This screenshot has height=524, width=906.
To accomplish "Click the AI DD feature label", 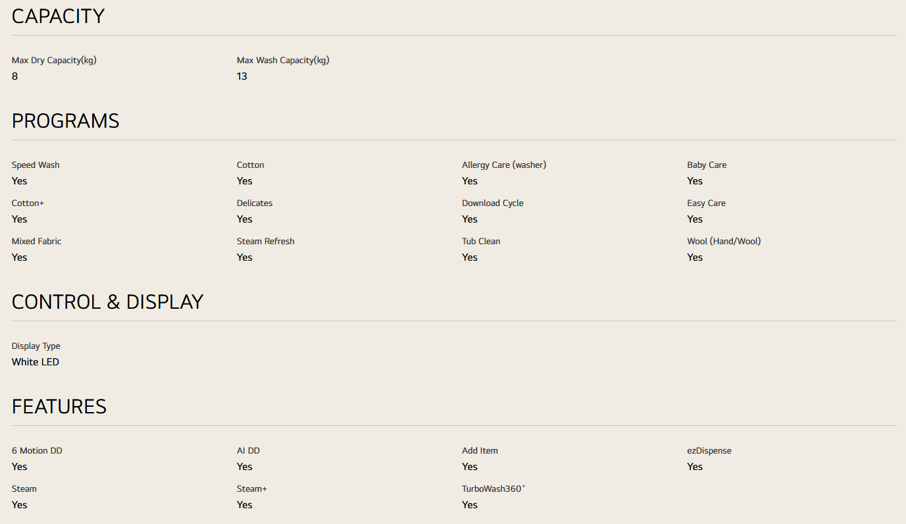I will pyautogui.click(x=248, y=451).
